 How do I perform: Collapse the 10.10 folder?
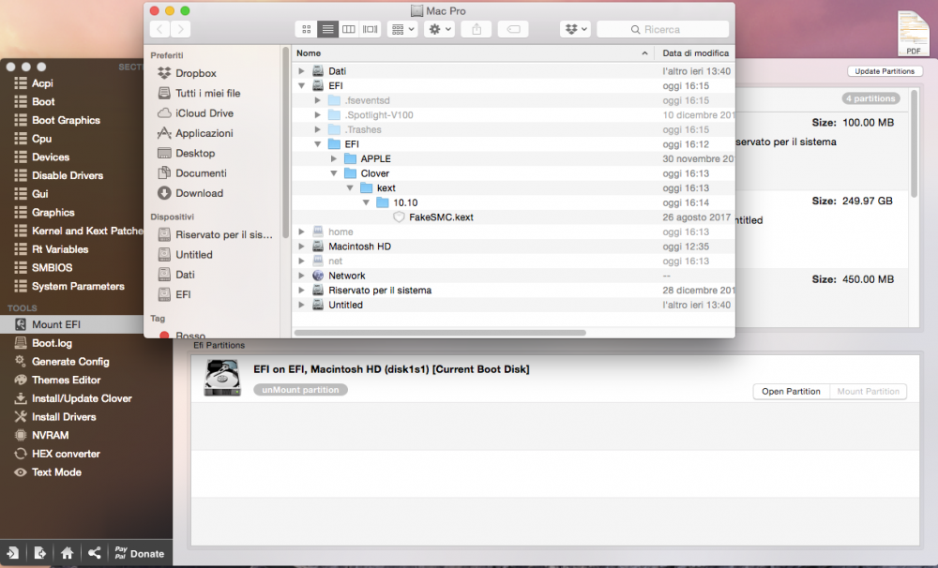coord(367,202)
